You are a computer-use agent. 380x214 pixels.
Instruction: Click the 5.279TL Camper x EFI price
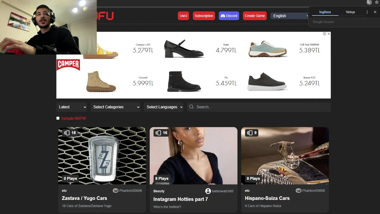click(143, 50)
